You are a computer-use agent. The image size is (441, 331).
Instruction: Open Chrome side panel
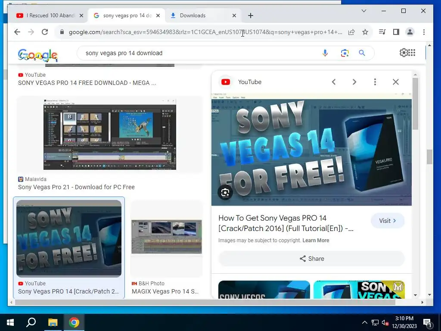396,32
